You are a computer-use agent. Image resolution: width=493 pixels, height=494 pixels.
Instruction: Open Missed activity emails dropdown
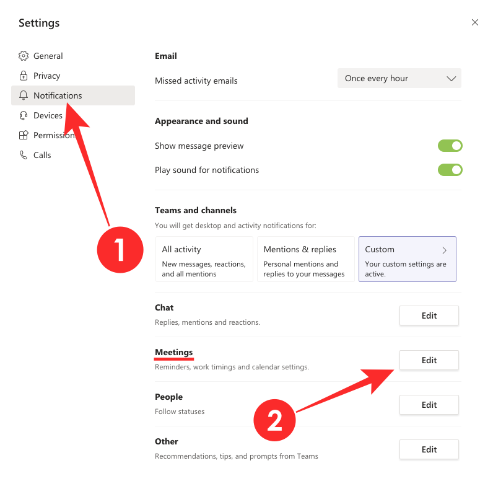(399, 79)
